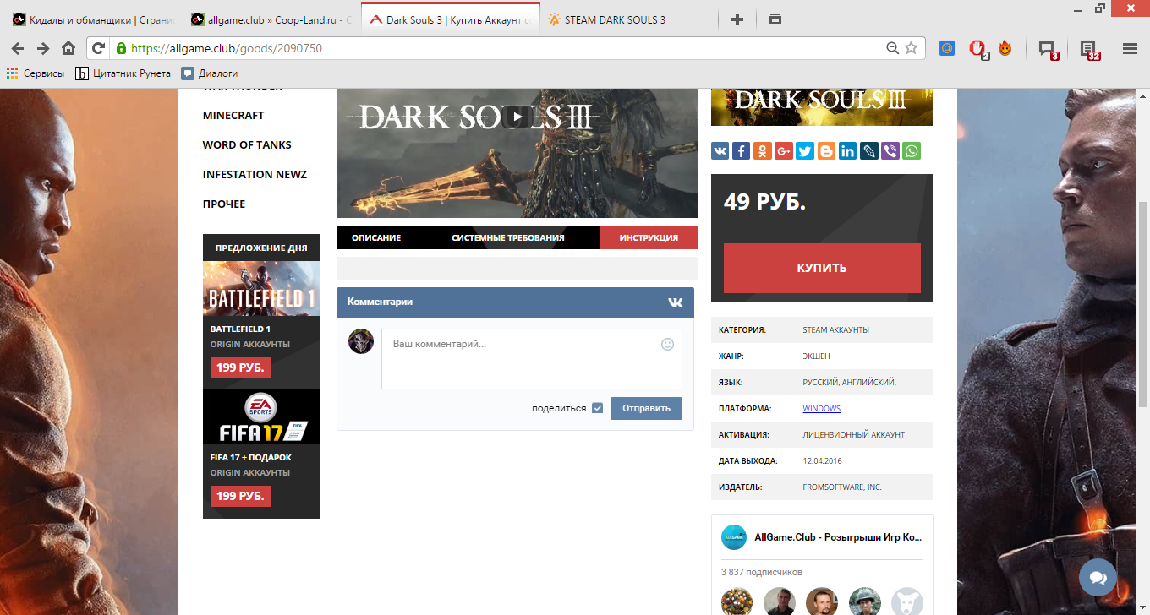1150x615 pixels.
Task: Bookmark this page with the star
Action: tap(911, 48)
